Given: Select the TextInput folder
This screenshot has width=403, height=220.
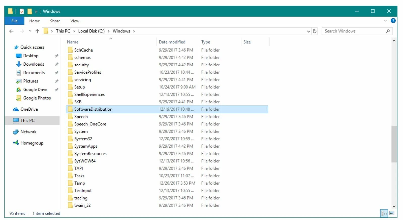Looking at the screenshot, I should click(83, 191).
